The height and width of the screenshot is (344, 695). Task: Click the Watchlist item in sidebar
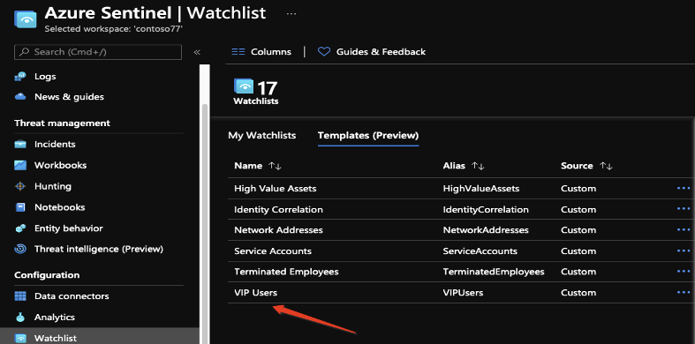coord(100,336)
